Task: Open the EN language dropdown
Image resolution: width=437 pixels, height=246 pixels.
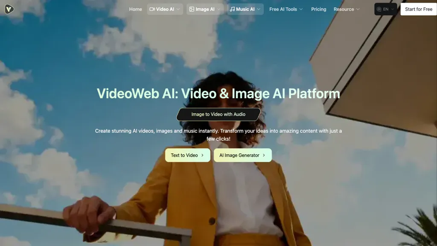Action: 385,9
